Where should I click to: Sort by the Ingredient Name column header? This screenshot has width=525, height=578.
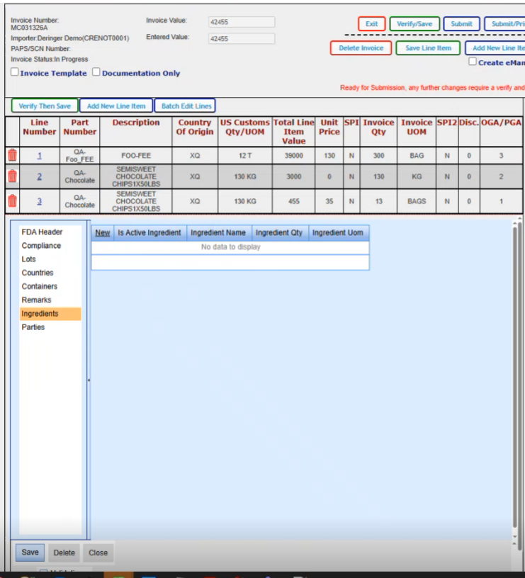coord(218,233)
